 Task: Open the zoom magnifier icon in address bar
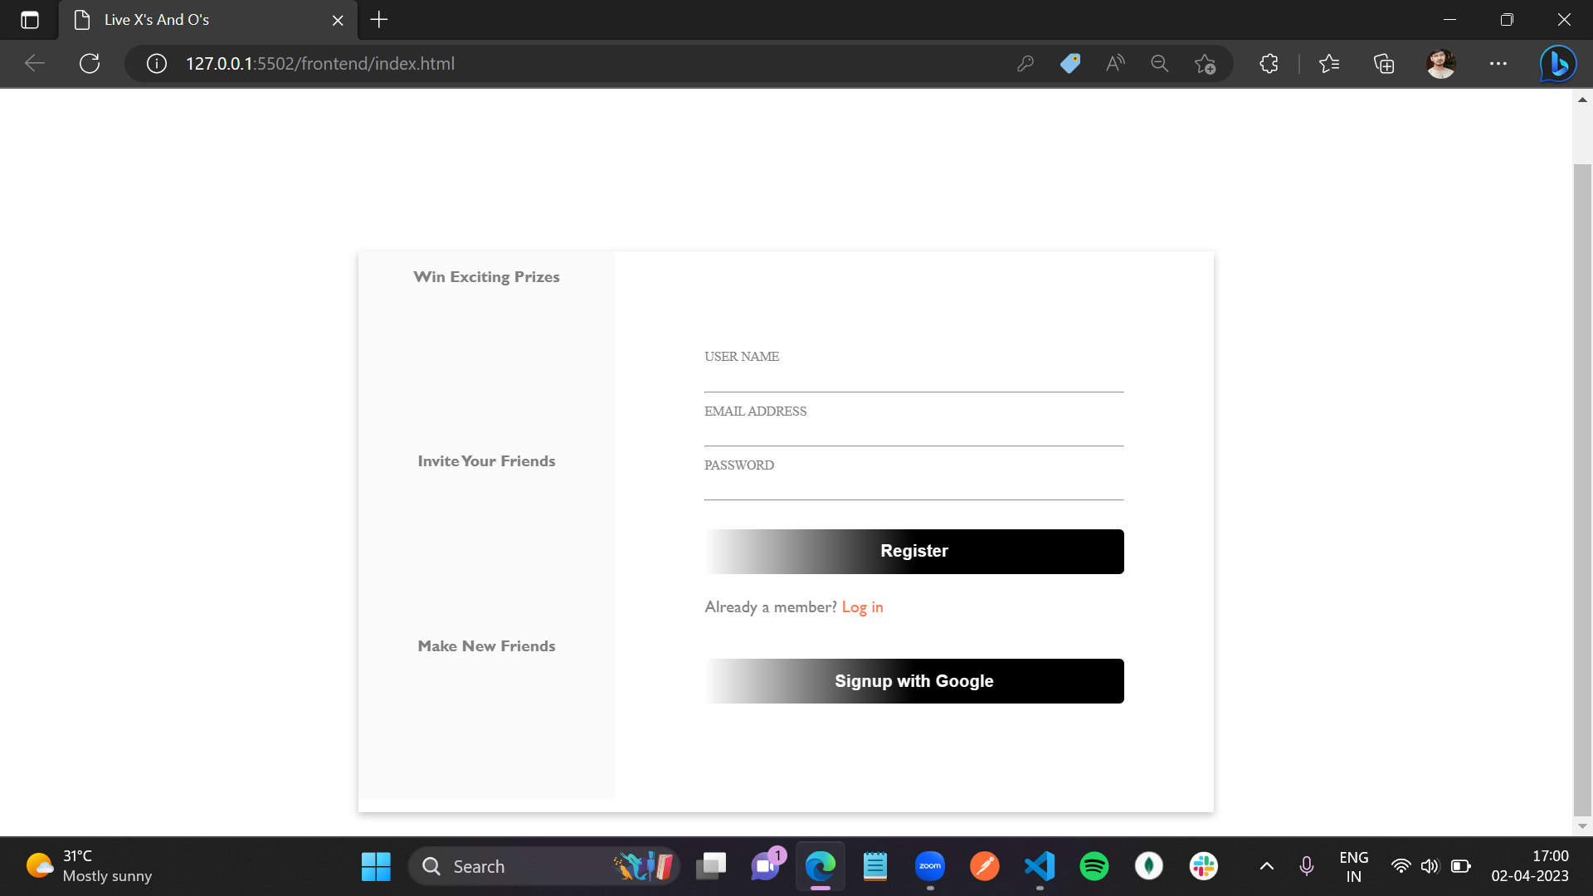point(1160,64)
